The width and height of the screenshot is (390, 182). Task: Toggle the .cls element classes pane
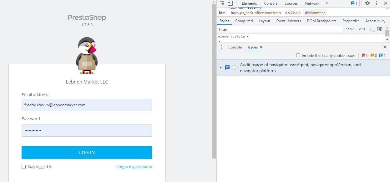pos(361,29)
